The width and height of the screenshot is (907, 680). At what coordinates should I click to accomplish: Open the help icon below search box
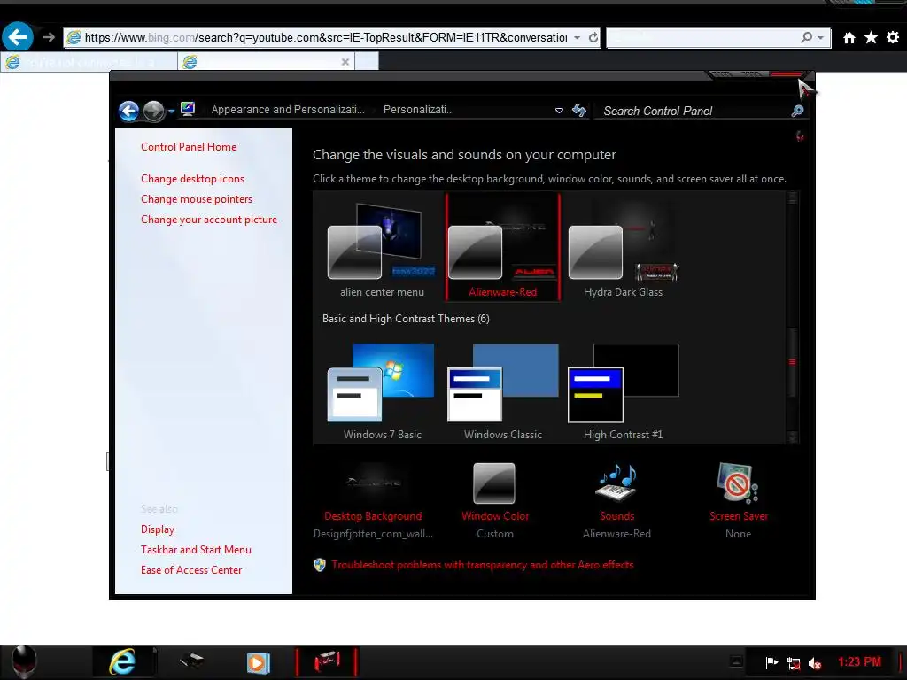pyautogui.click(x=800, y=136)
